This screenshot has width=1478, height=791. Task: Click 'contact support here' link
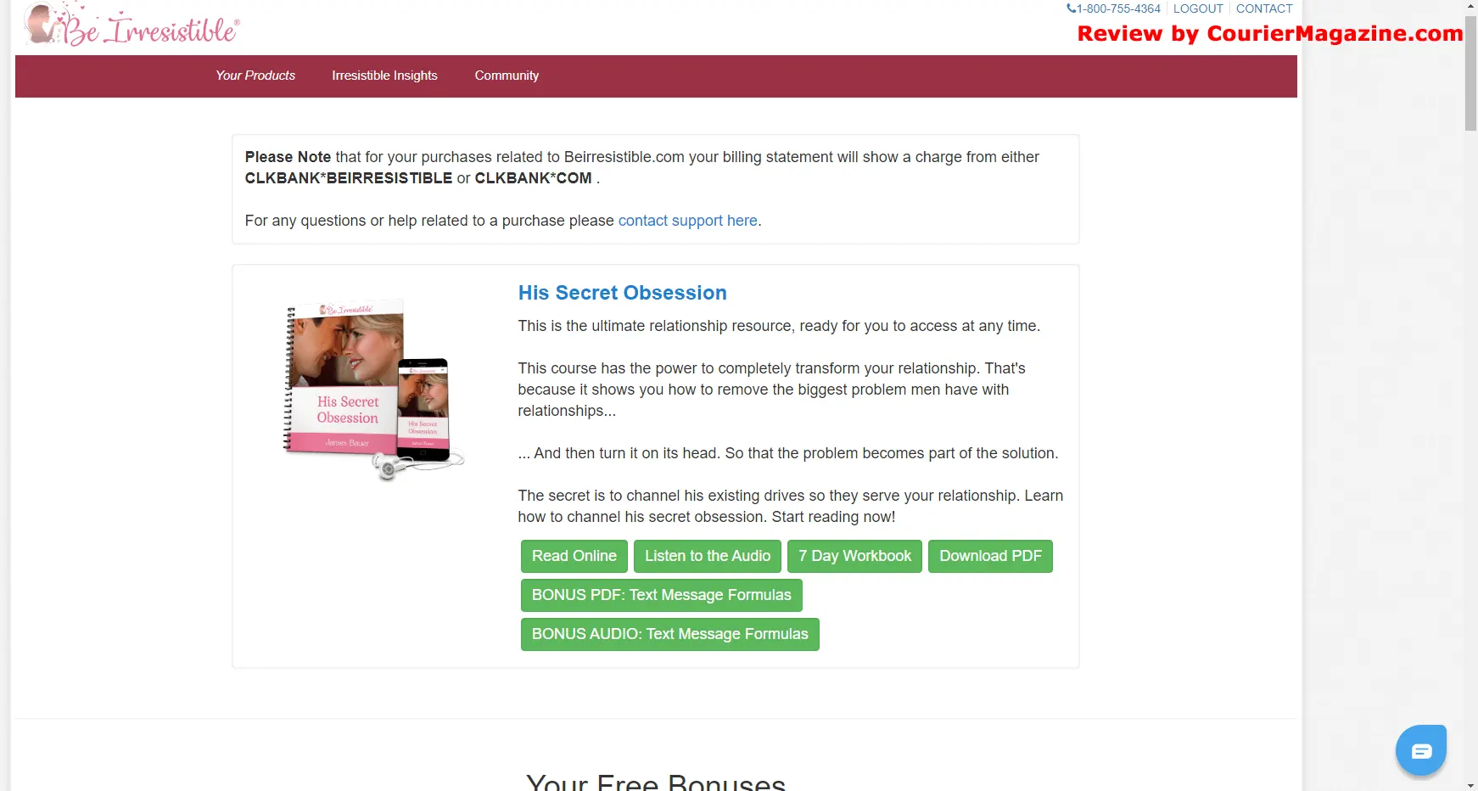[x=687, y=221]
